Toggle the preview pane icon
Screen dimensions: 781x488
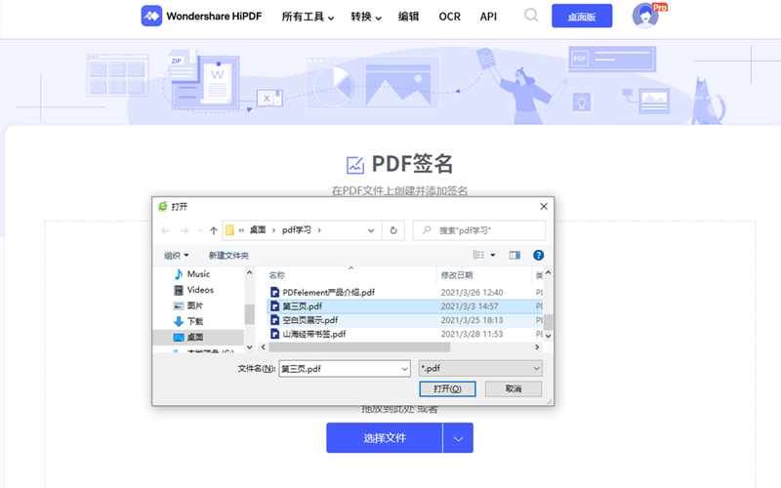click(x=514, y=255)
